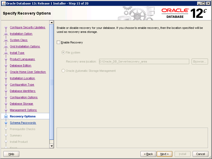Click the Database Identifiers step bullet icon

coord(6,91)
